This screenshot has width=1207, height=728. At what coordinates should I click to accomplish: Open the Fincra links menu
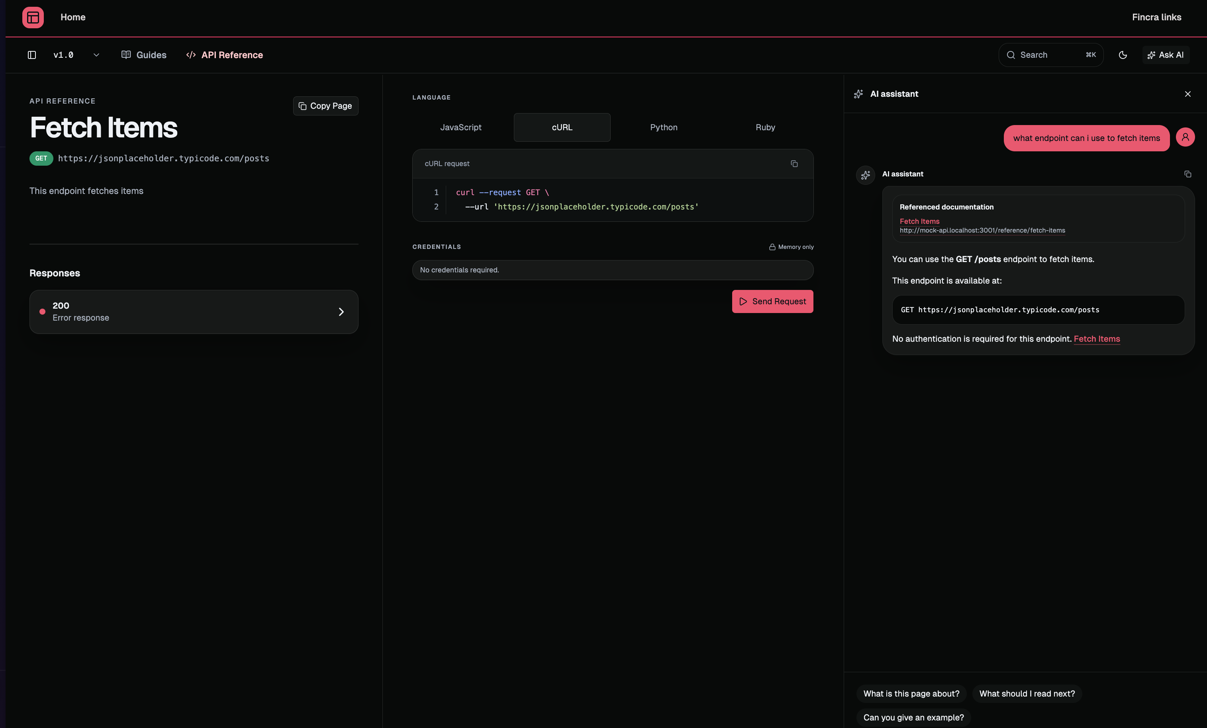pos(1156,17)
